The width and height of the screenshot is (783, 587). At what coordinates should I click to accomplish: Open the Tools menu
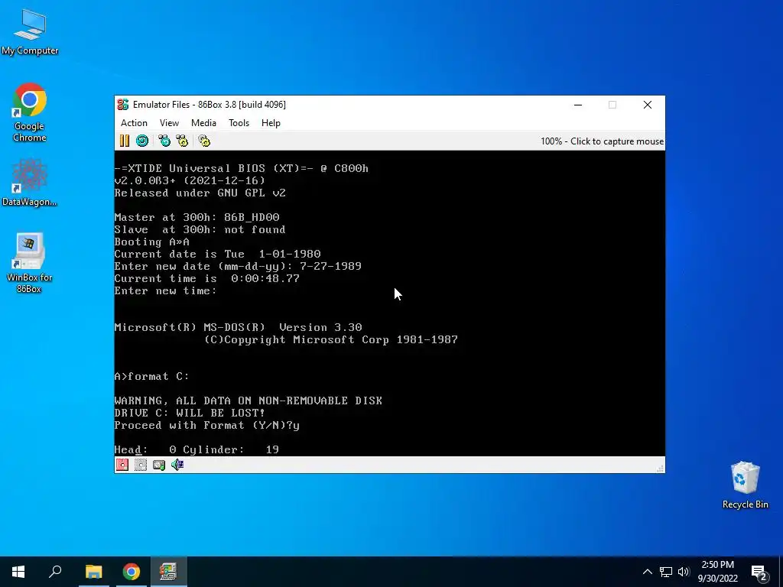(239, 123)
